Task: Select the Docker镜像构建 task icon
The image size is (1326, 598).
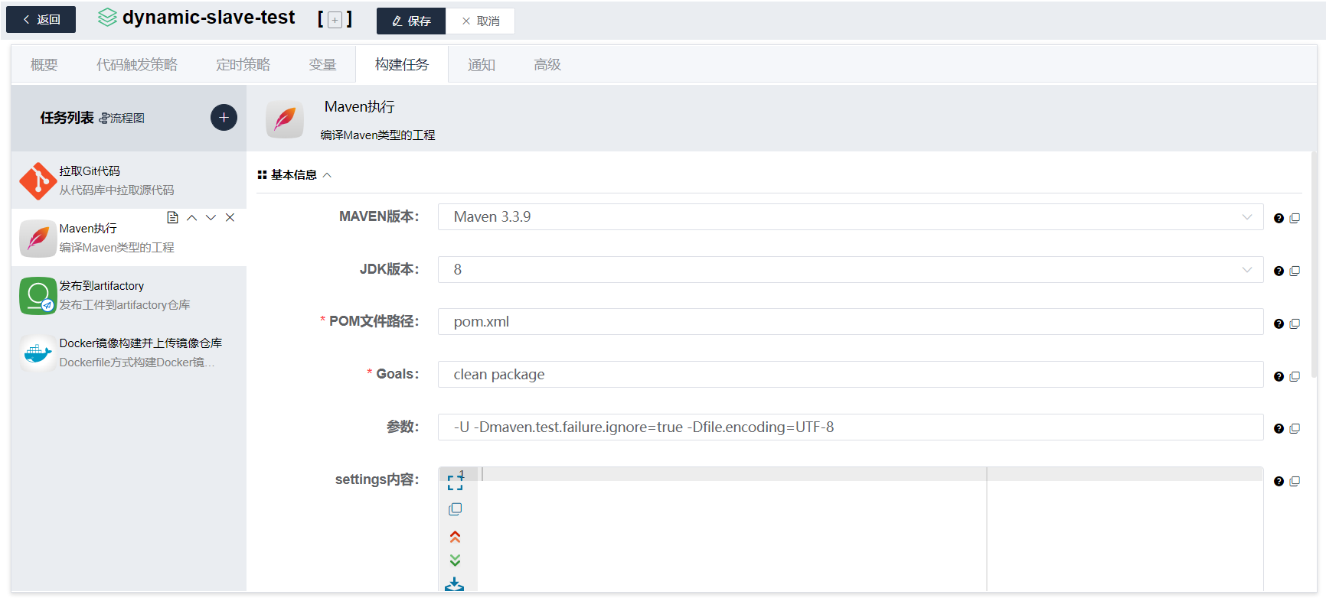Action: point(38,353)
